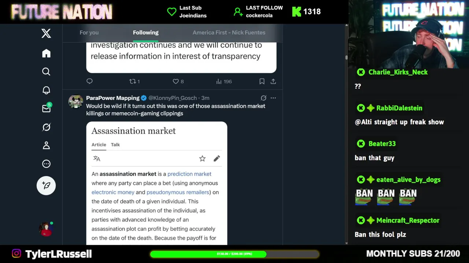Click Grok icon on ParaPower Mapping post
Image resolution: width=469 pixels, height=263 pixels.
tap(263, 98)
